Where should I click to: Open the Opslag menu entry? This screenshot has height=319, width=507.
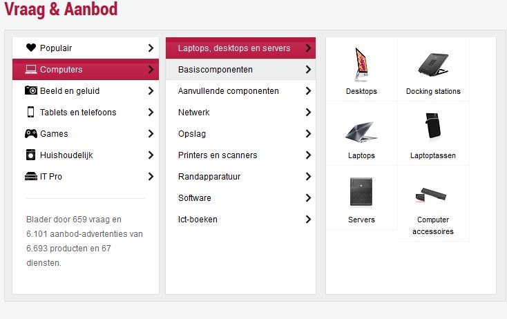(x=192, y=134)
